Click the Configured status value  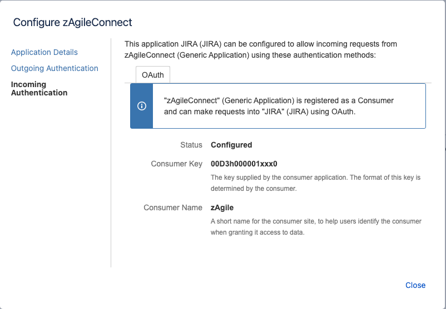[x=231, y=145]
